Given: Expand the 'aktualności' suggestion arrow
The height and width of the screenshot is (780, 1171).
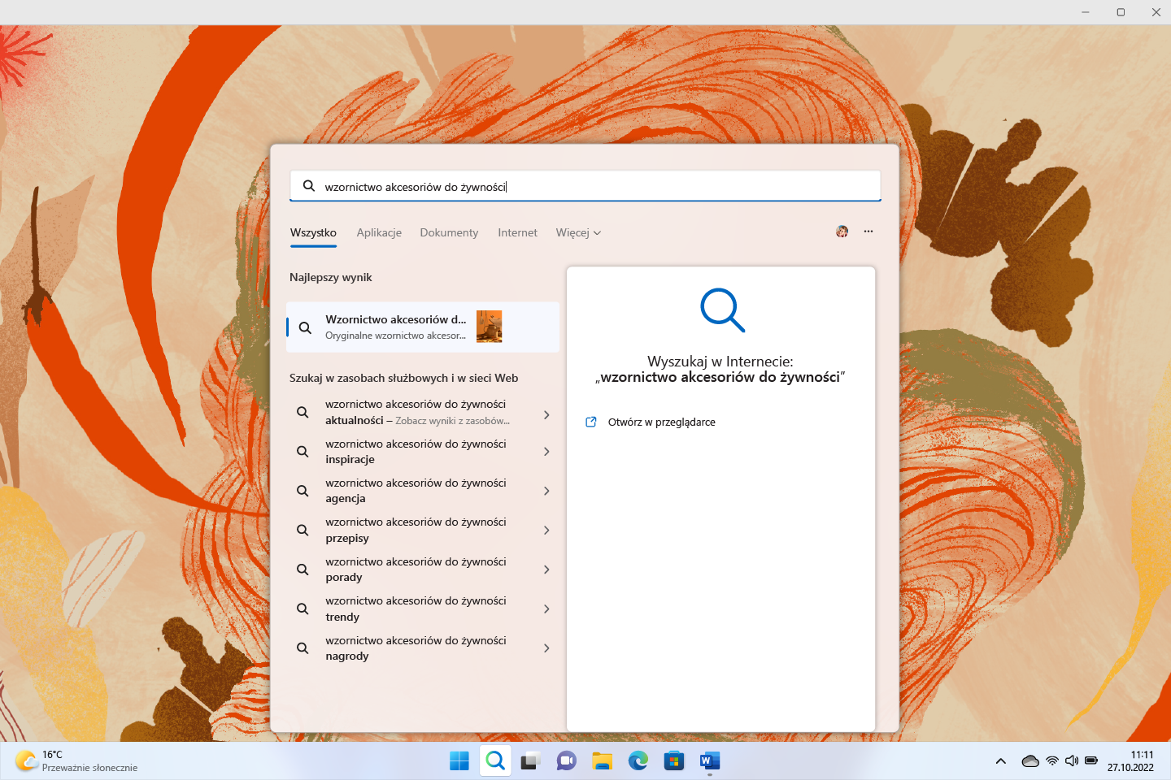Looking at the screenshot, I should 546,415.
